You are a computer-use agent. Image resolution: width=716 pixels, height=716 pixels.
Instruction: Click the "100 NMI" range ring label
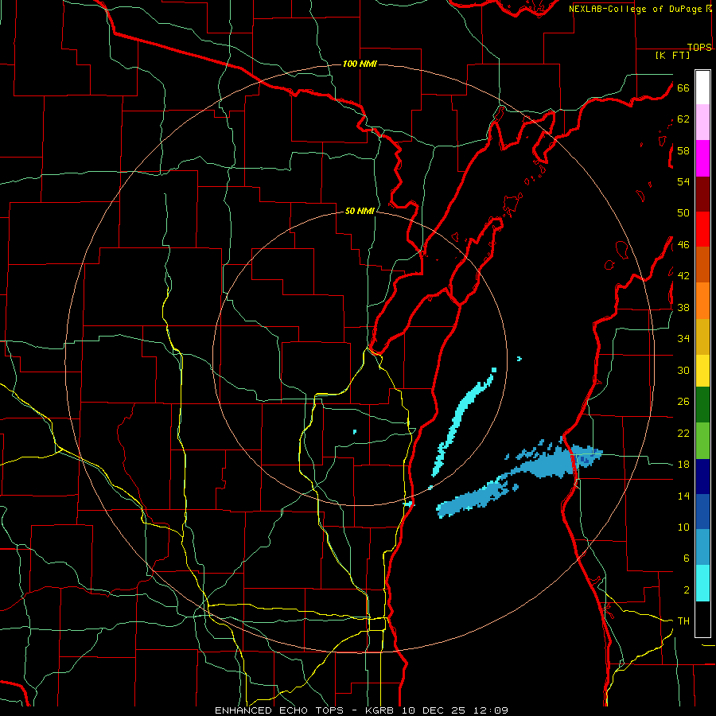(360, 64)
